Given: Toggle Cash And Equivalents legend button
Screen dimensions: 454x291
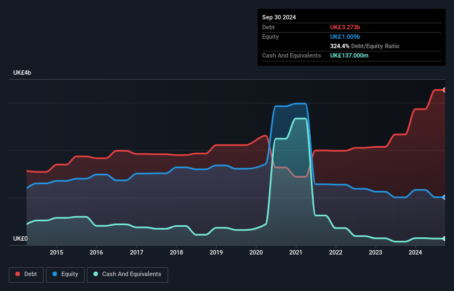Looking at the screenshot, I should click(x=127, y=274).
